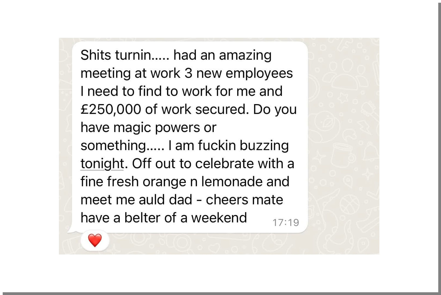
Task: Click the word "lemonade"
Action: coord(232,182)
